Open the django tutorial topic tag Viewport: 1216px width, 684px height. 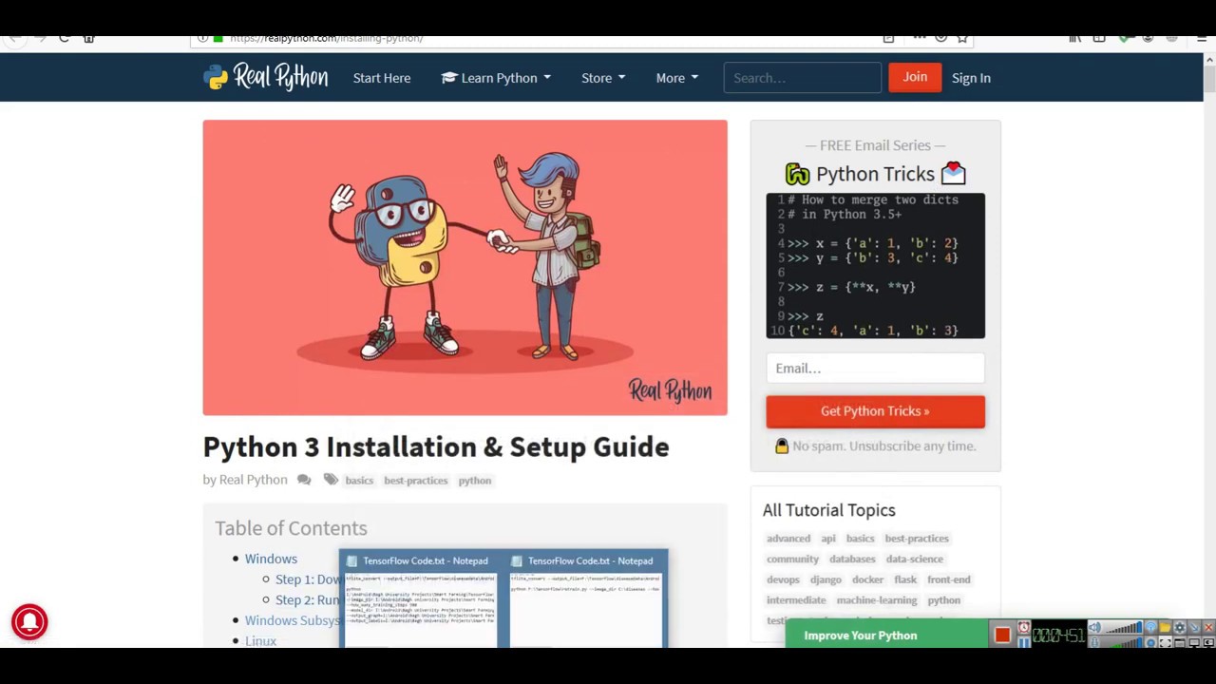826,579
